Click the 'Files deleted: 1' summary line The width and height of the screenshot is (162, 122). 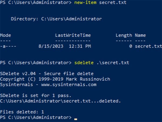[22, 112]
